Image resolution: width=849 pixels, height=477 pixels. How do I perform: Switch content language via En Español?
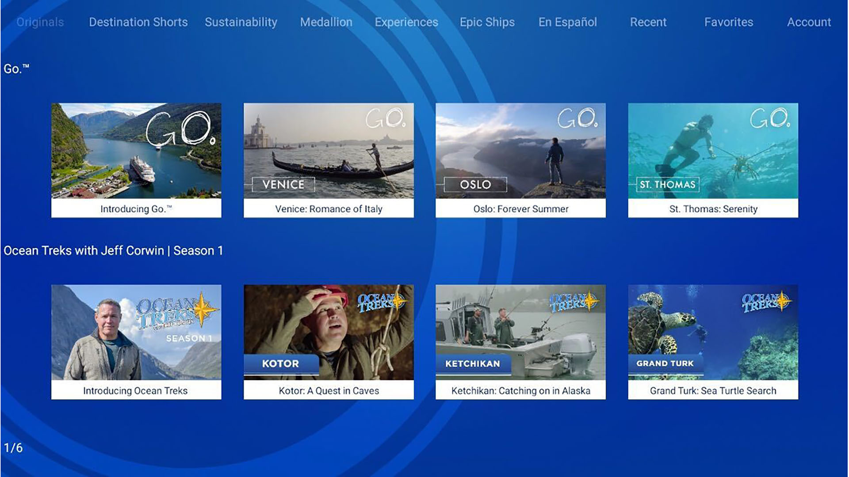coord(567,22)
